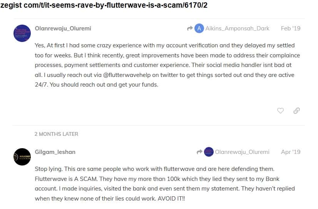Copy the share link via the chain icon

[296, 111]
